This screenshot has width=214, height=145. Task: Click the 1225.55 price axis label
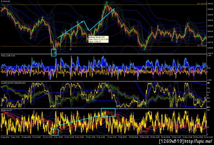tap(210, 26)
